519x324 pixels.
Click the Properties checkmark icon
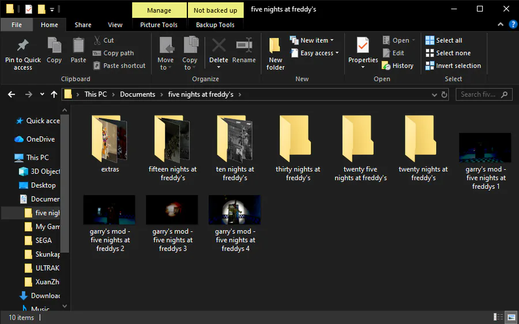click(363, 45)
